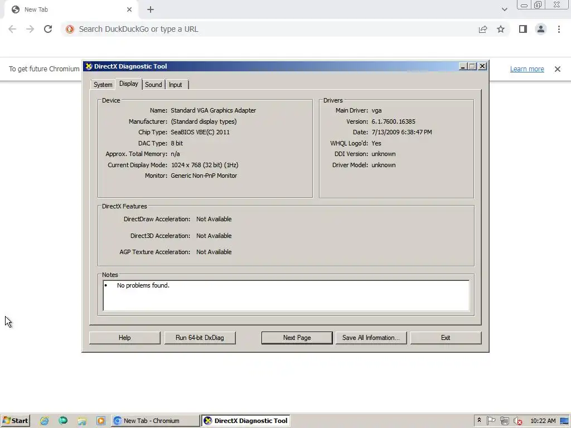The height and width of the screenshot is (428, 571).
Task: Launch Windows Media Player taskbar icon
Action: click(x=101, y=421)
